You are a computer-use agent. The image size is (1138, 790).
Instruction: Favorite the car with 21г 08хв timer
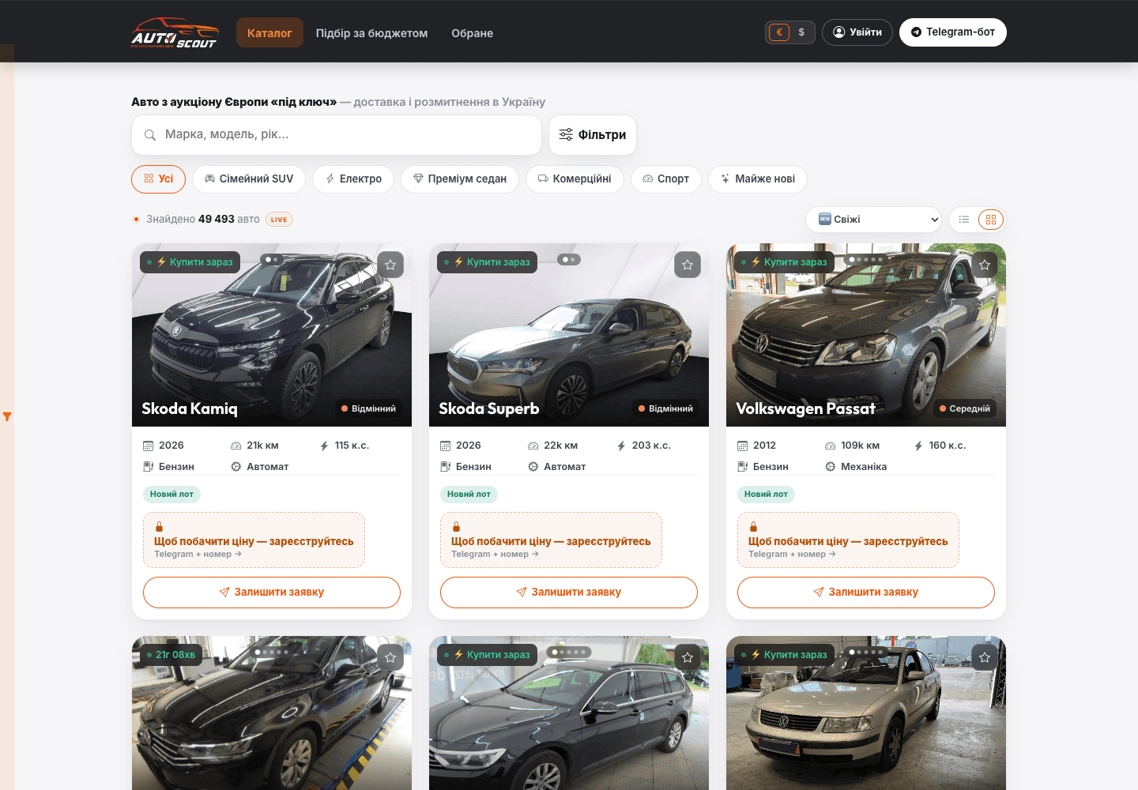coord(390,657)
